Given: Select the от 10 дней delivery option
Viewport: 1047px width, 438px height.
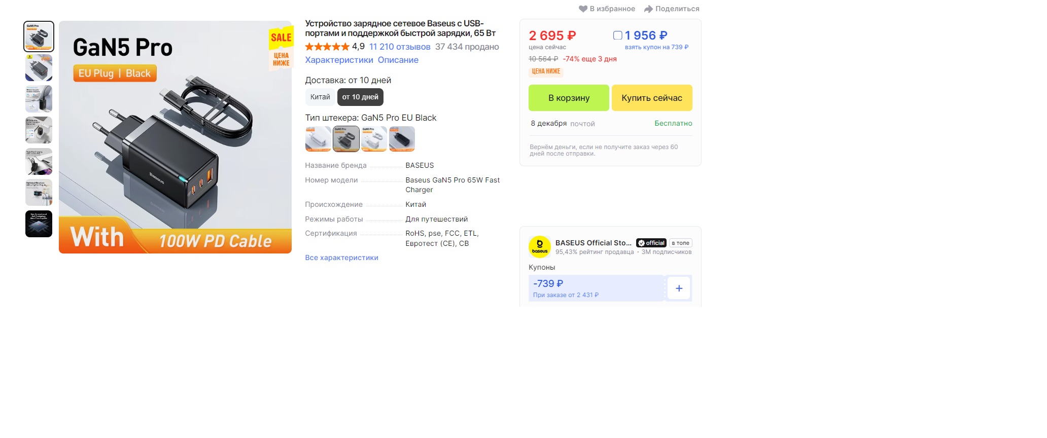Looking at the screenshot, I should pos(360,97).
